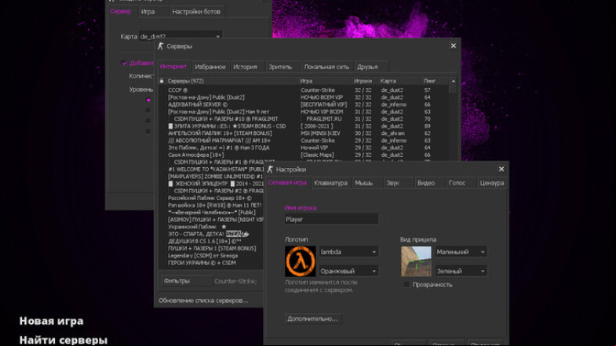Sort by the Игра column header

coord(326,81)
